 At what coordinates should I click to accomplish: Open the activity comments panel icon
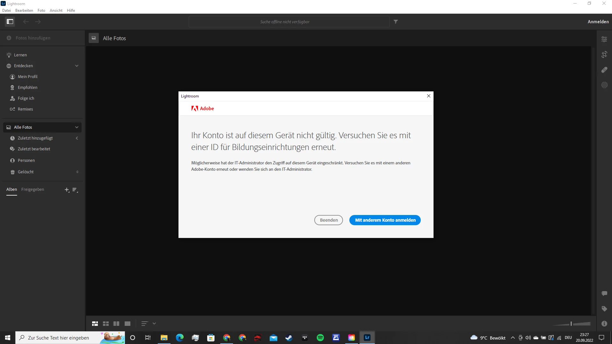604,293
